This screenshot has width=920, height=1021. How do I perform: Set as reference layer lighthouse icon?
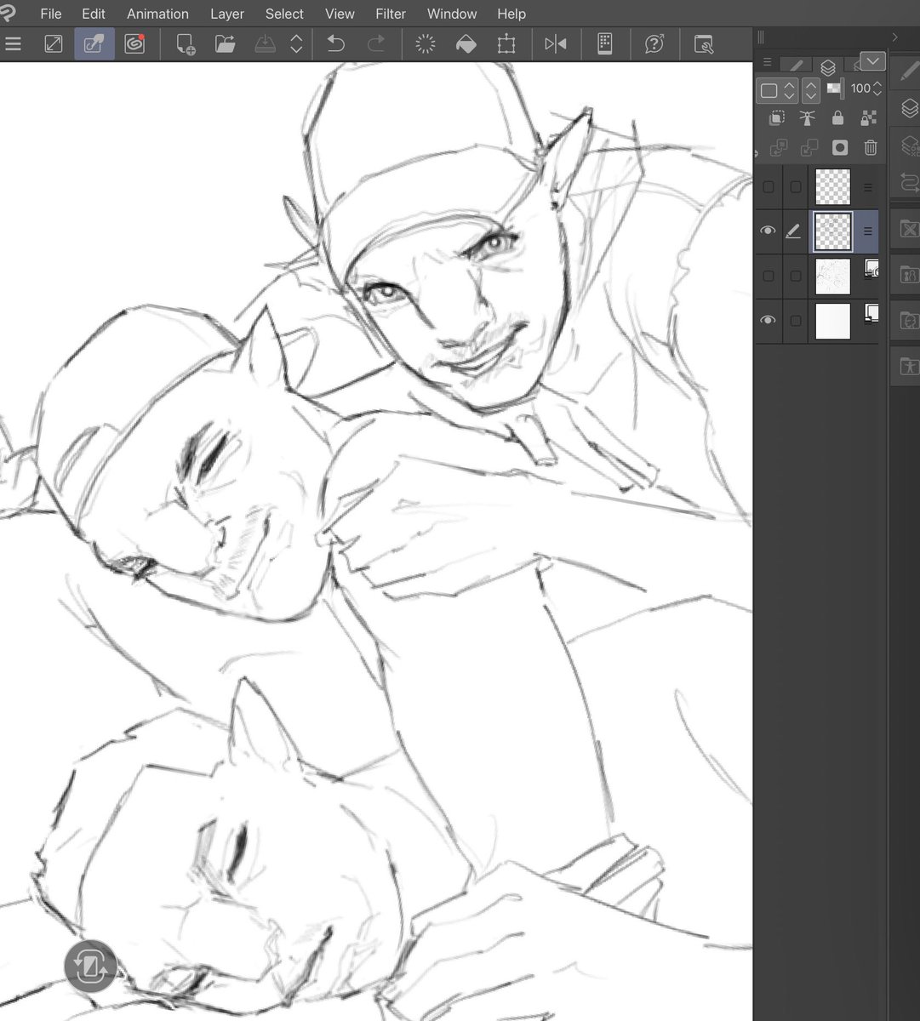pos(808,118)
